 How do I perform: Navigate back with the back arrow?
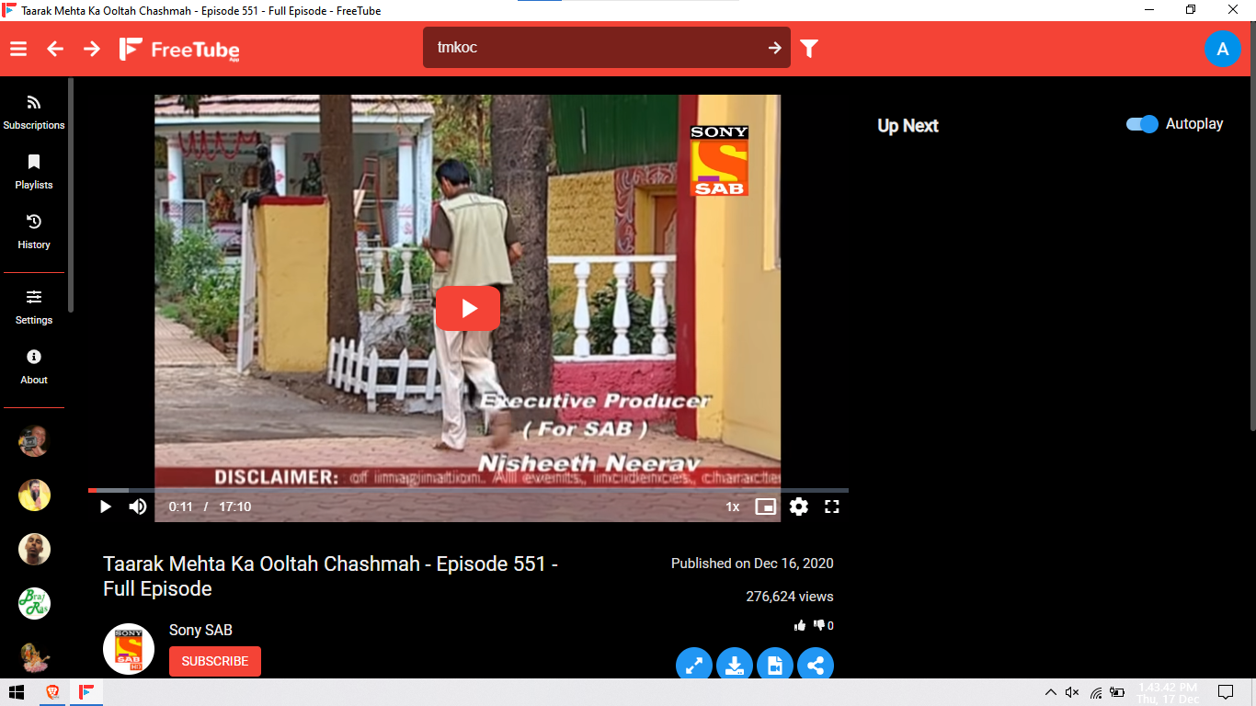54,48
